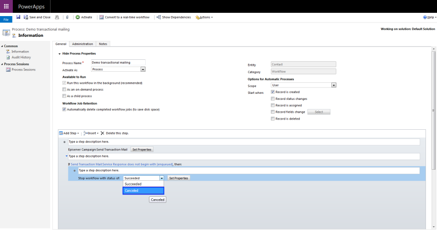This screenshot has width=437, height=230.
Task: Click Set Properties beside Send Transaction Mail
Action: click(x=142, y=149)
